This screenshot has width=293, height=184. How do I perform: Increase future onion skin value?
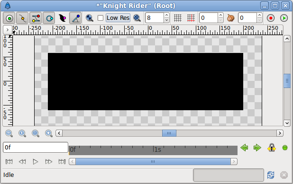[259, 15]
